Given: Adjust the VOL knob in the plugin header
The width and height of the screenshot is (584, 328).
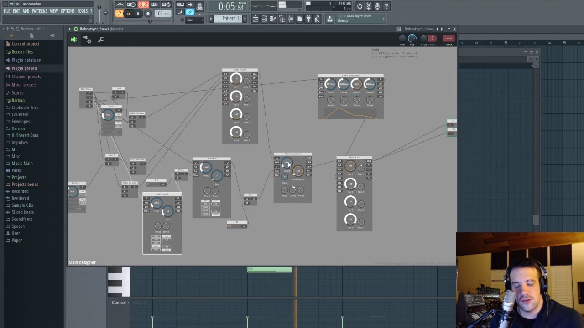Looking at the screenshot, I should click(412, 39).
